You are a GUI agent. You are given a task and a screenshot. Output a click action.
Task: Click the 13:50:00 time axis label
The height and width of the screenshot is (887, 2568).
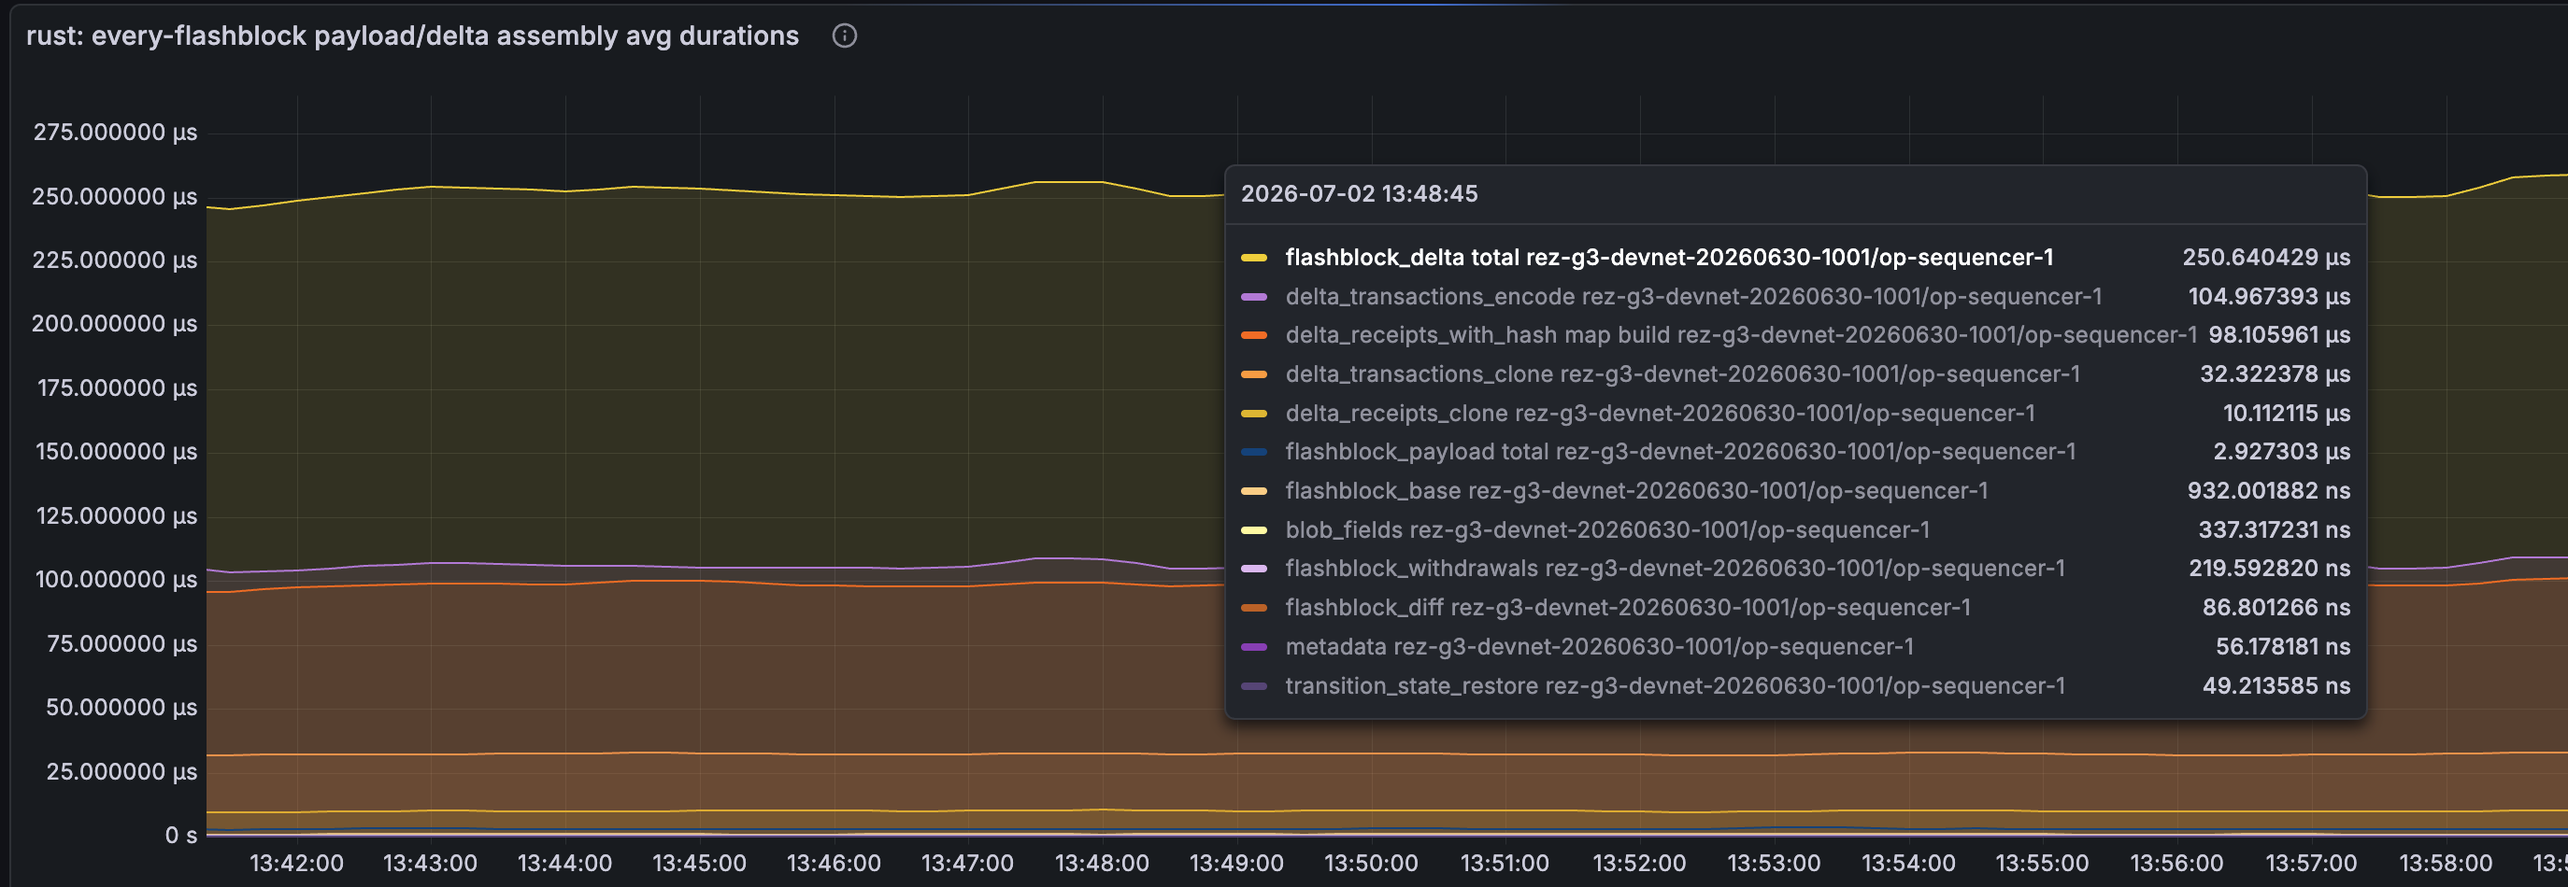1371,863
